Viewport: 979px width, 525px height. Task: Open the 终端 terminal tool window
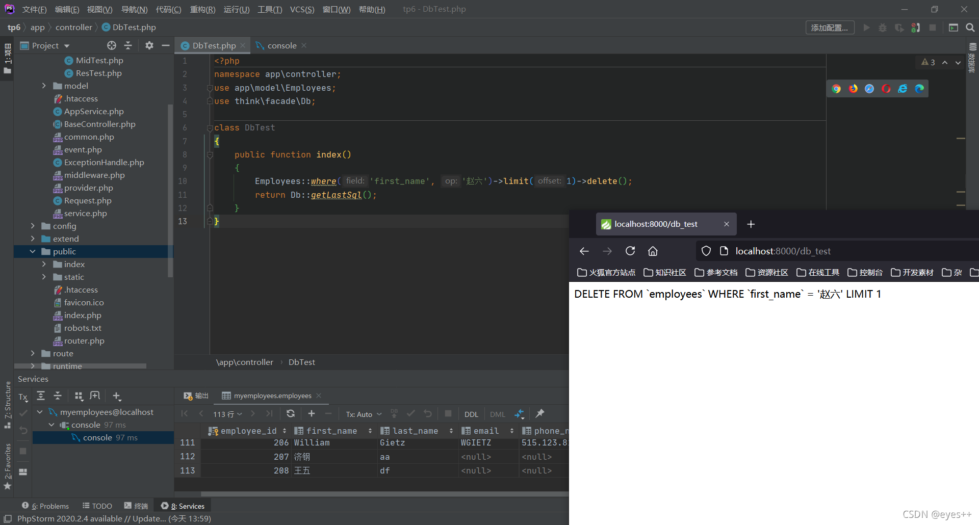tap(136, 506)
